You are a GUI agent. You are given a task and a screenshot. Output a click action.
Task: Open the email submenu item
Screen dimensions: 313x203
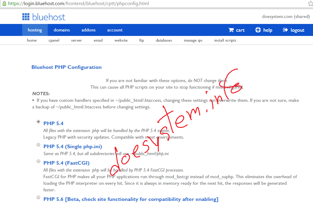(x=98, y=40)
